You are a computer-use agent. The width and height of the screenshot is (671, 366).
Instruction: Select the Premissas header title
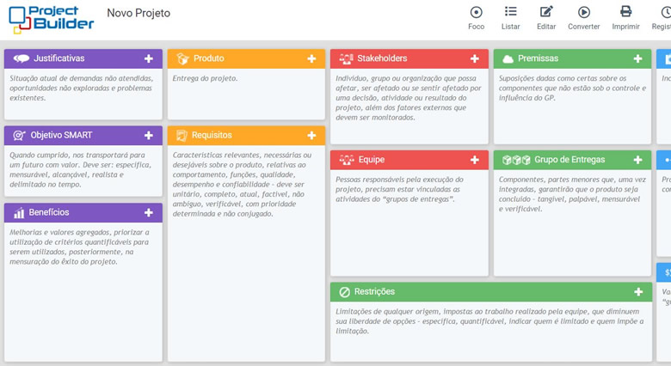[x=538, y=58]
